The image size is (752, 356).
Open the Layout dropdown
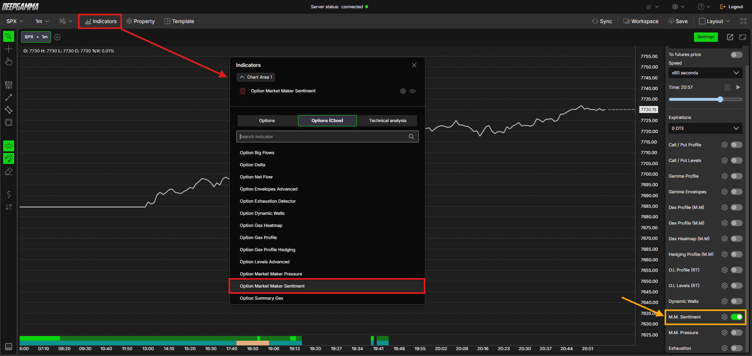714,21
